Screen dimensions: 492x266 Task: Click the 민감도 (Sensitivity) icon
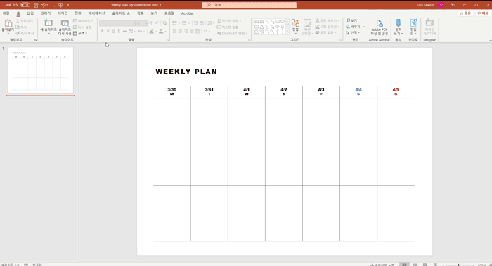tap(413, 23)
